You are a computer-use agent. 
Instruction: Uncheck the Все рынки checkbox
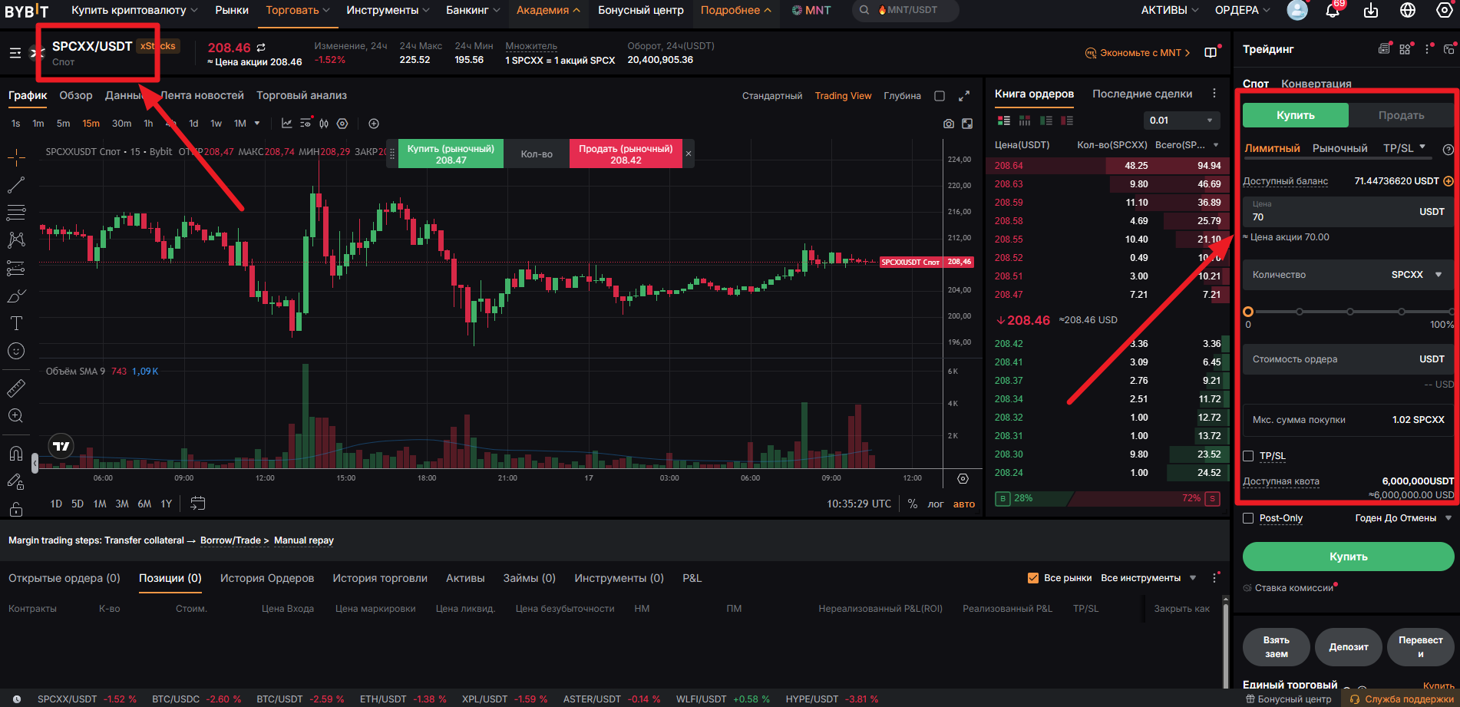[x=1033, y=578]
